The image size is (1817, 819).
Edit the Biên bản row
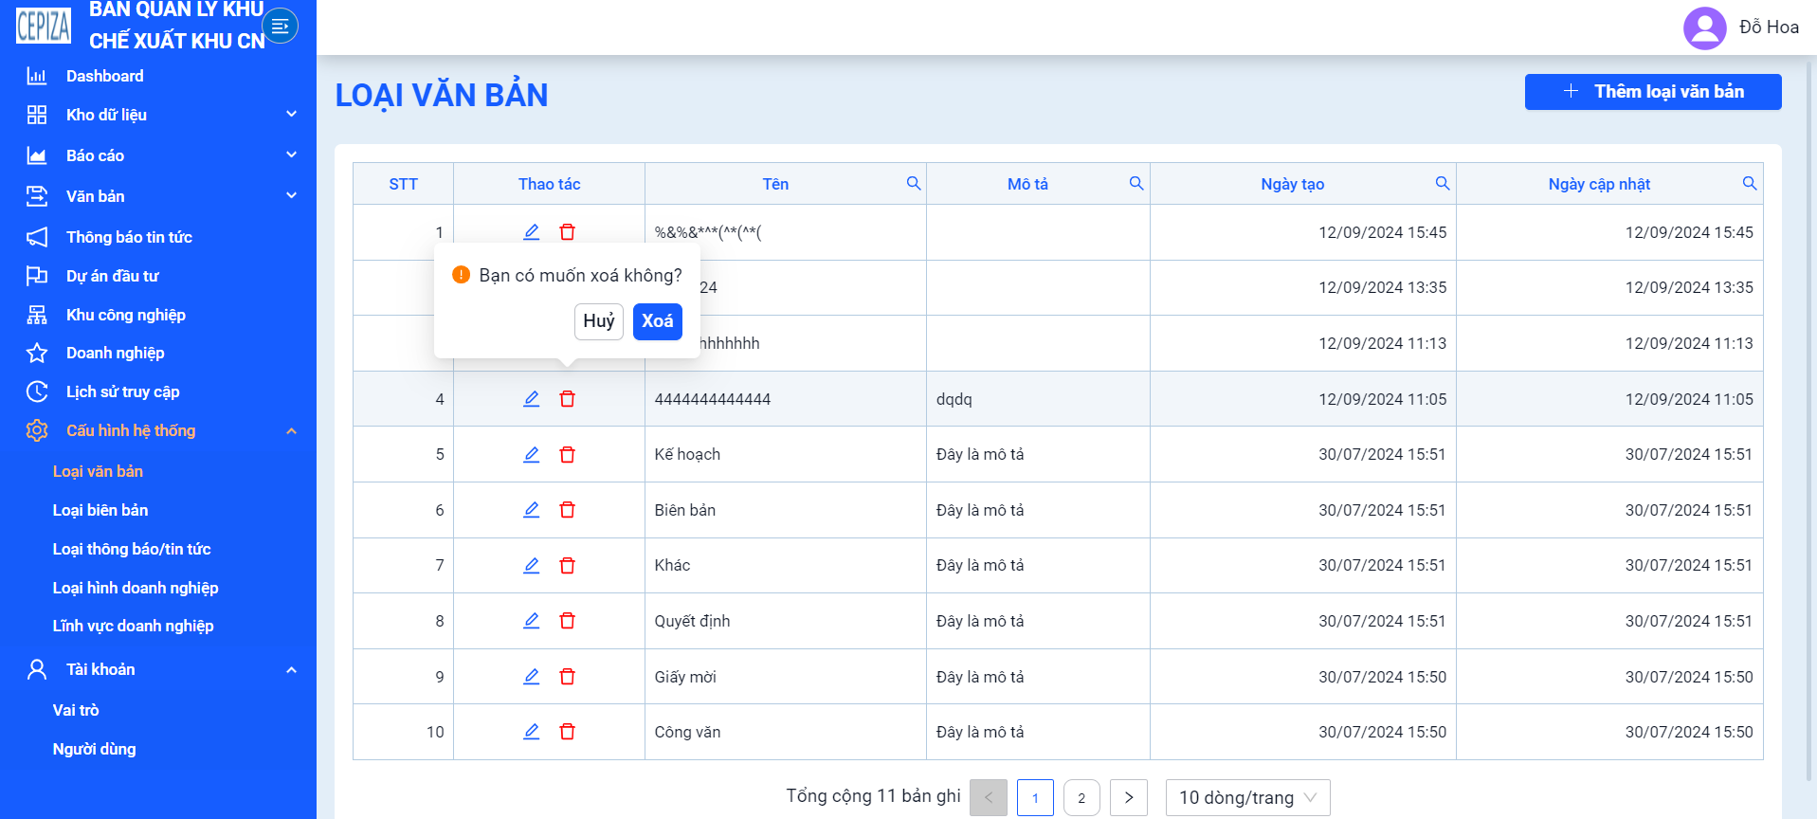tap(532, 510)
